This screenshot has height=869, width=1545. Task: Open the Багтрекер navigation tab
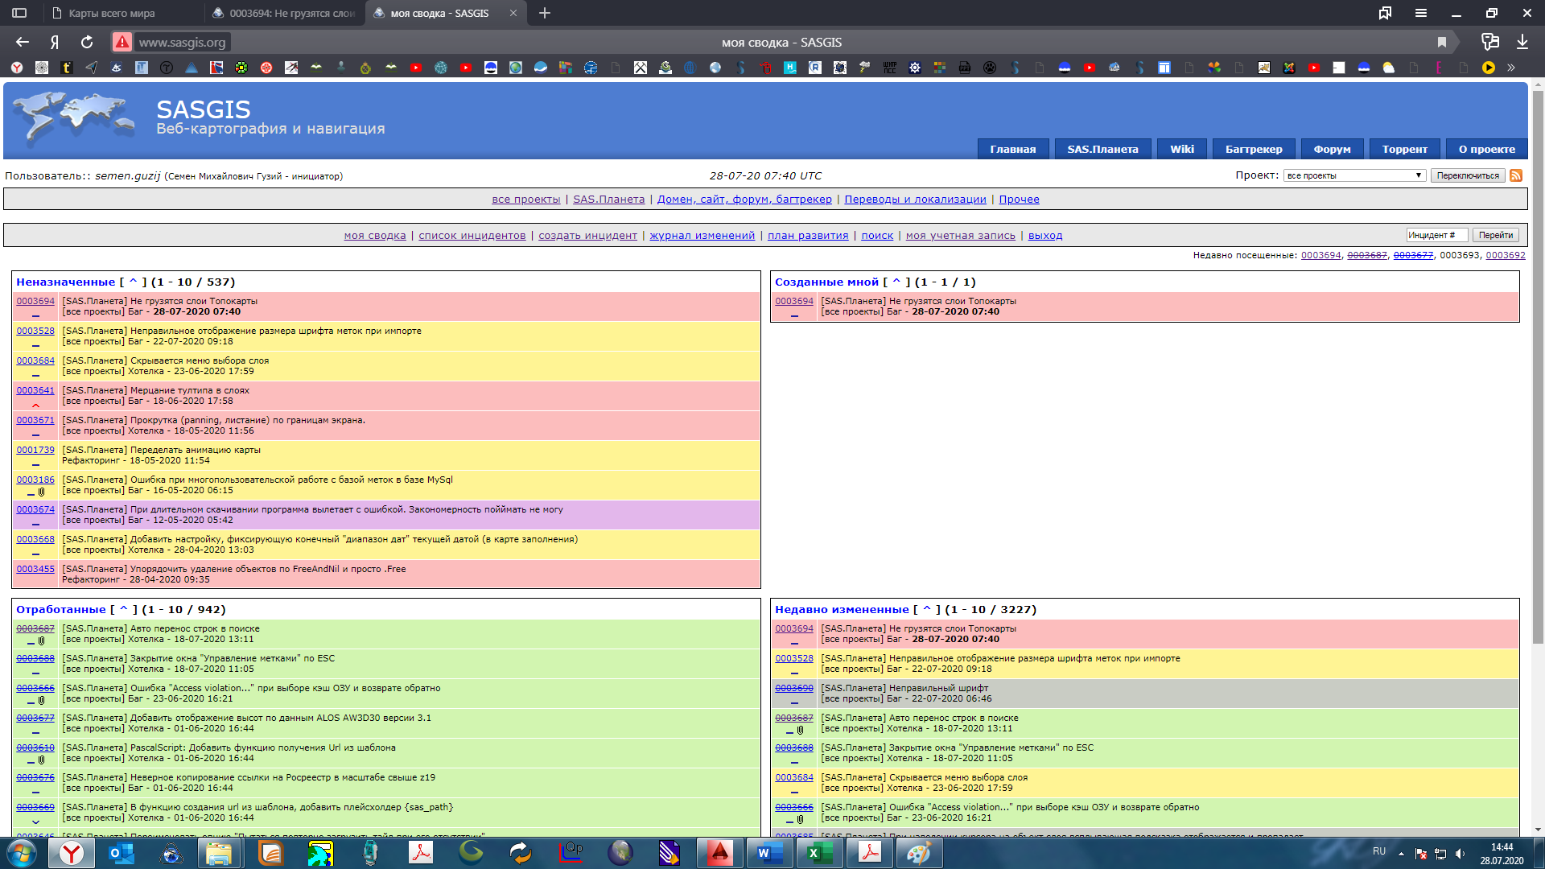(1253, 149)
